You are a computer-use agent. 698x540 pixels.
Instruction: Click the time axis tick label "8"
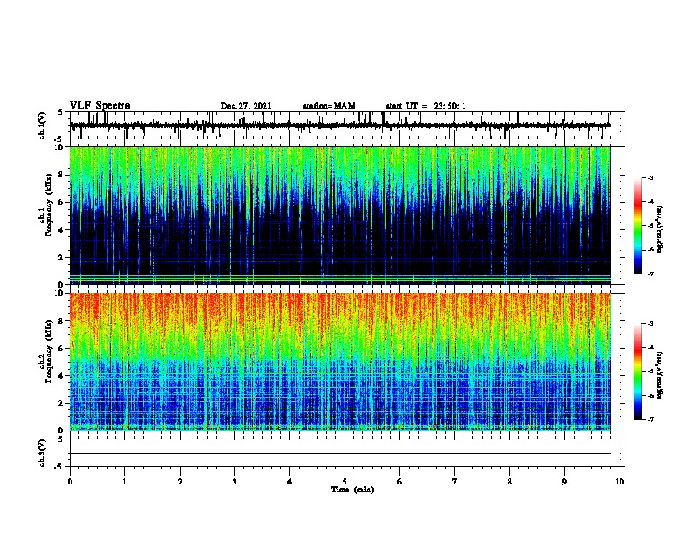(x=509, y=482)
